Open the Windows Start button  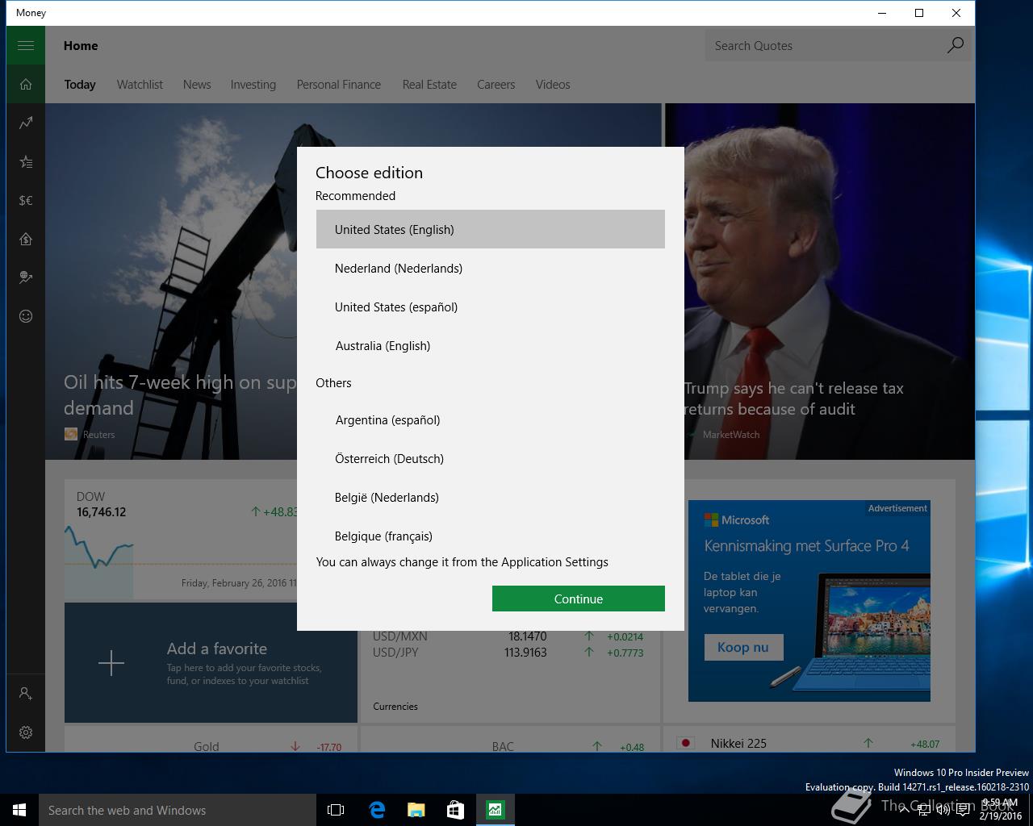19,810
